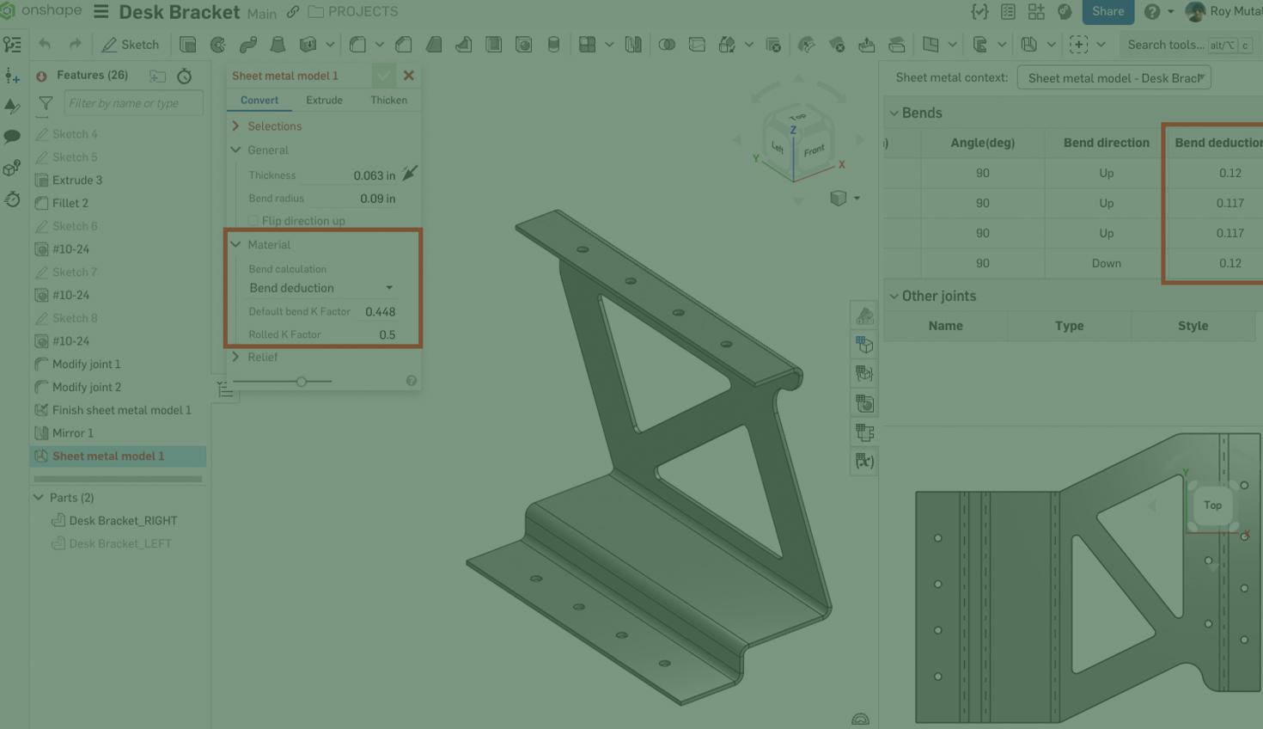1263x729 pixels.
Task: Click the rollback timer icon beside Features
Action: 184,77
